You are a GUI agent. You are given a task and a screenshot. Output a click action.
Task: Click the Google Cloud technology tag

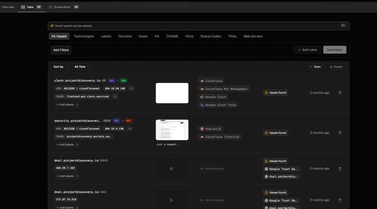coord(213,97)
